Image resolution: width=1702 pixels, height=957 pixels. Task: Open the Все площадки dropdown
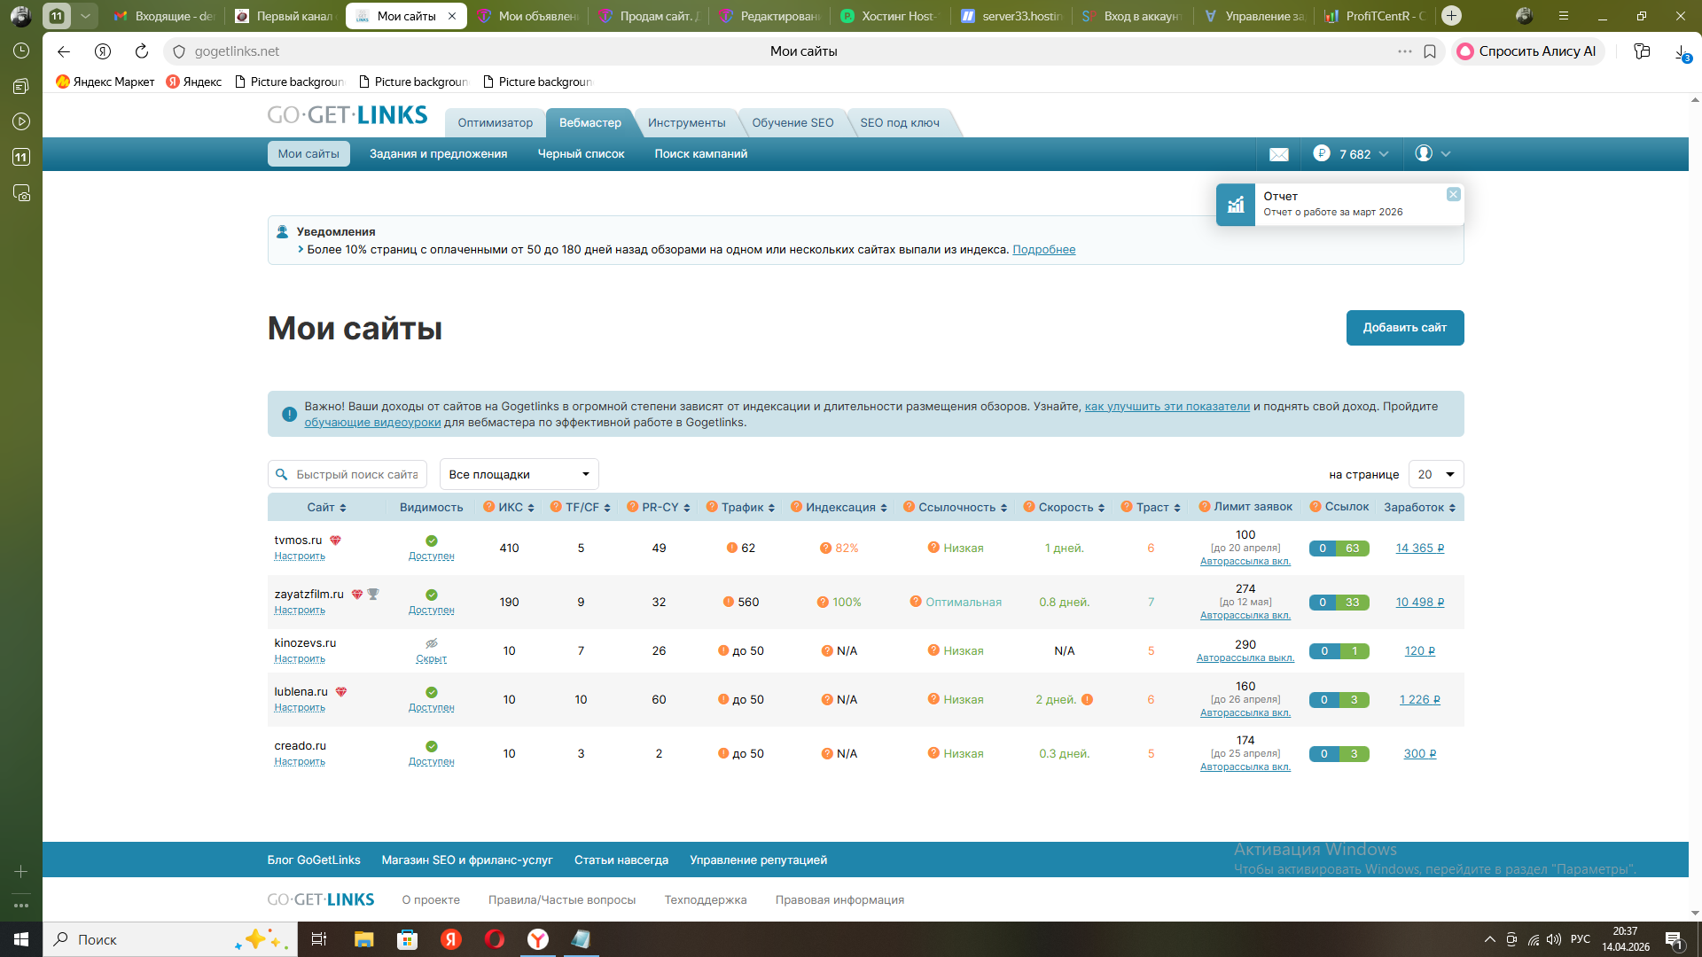coord(519,475)
